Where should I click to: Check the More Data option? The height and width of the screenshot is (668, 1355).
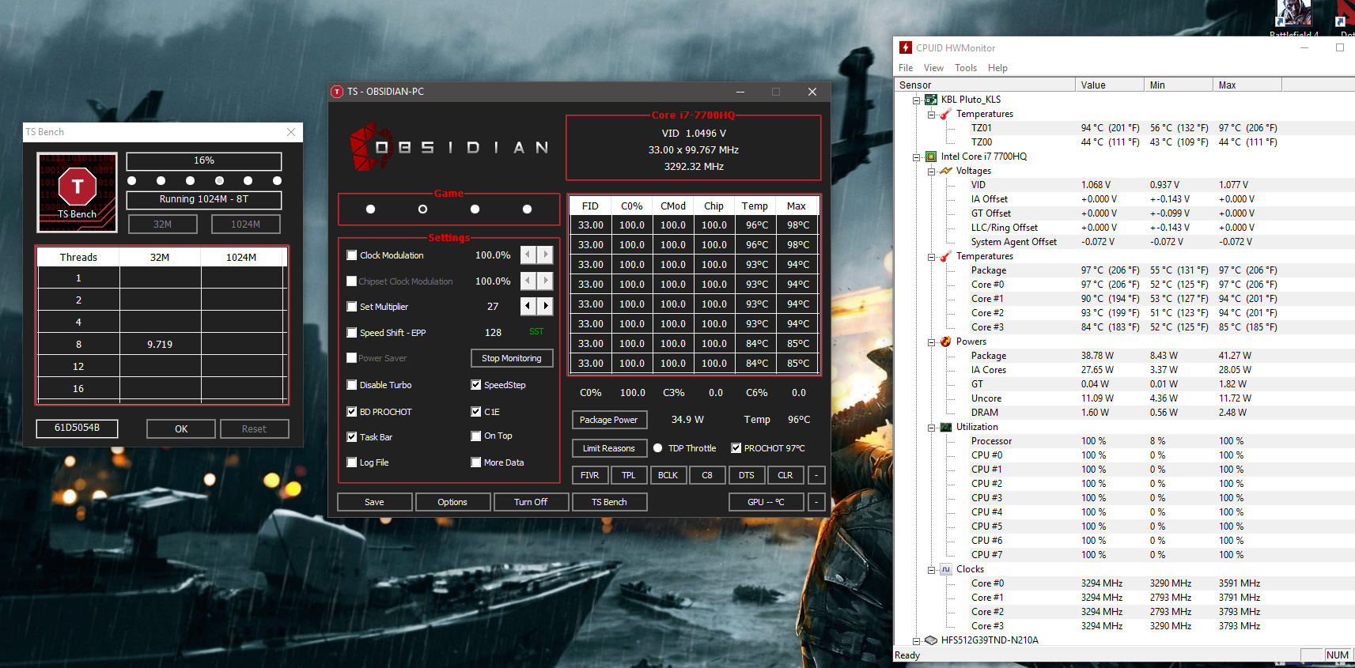pos(476,462)
